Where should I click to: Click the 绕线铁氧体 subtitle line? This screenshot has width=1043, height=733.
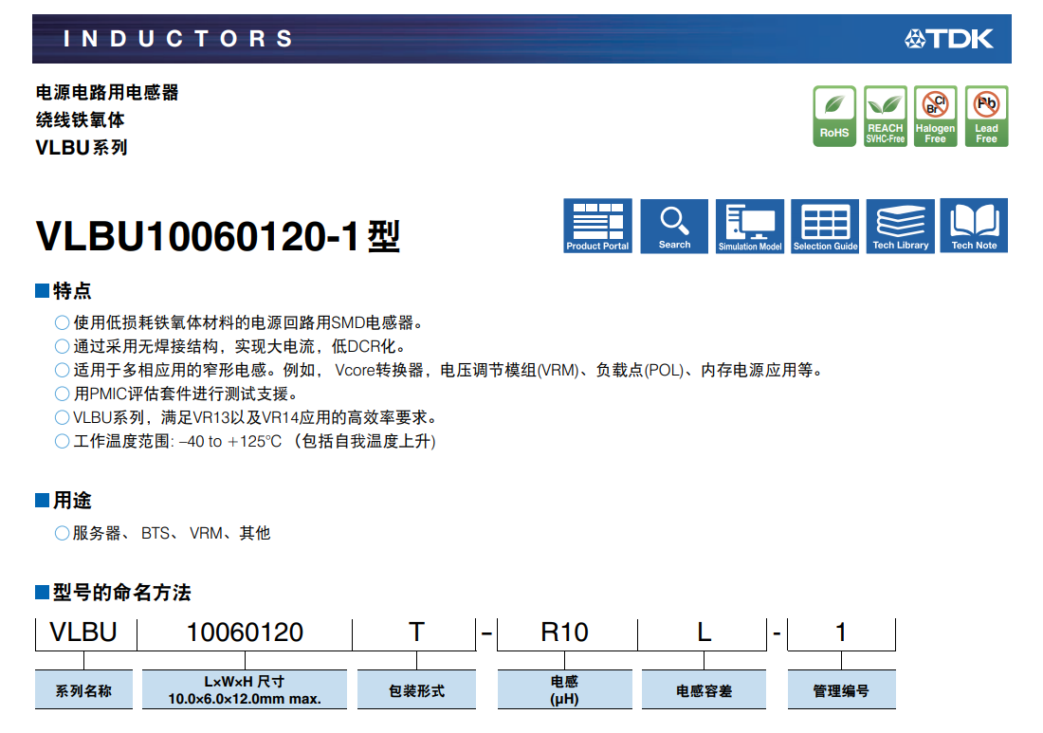click(80, 119)
